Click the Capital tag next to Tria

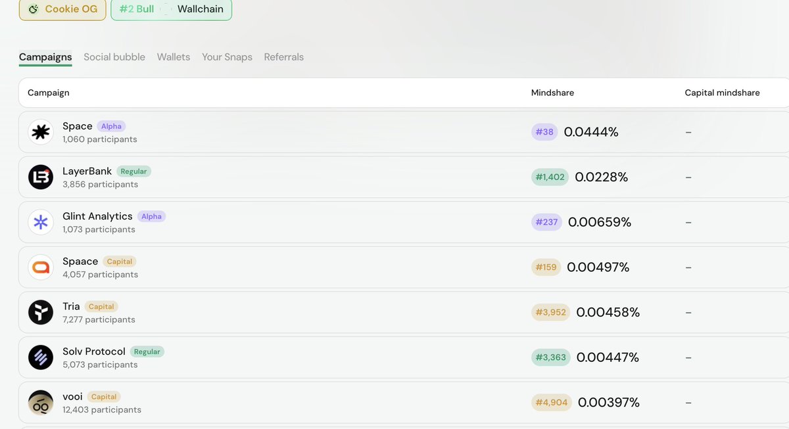[x=101, y=307]
